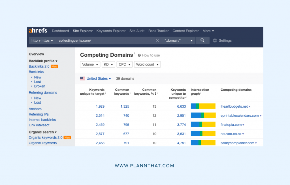Screen dimensions: 290x185
Task: Click 6,633 competitor keywords value
Action: coord(182,106)
